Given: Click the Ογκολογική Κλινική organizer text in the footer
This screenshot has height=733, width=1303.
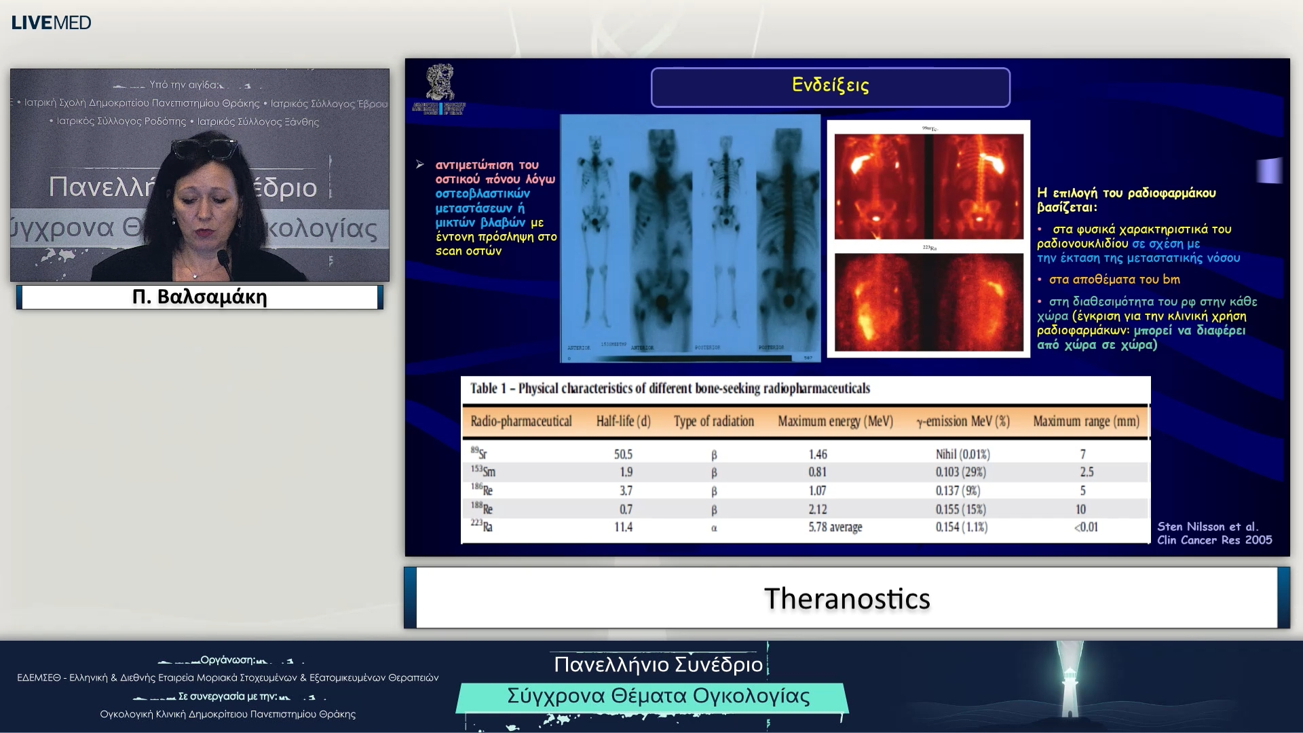Looking at the screenshot, I should [x=227, y=714].
